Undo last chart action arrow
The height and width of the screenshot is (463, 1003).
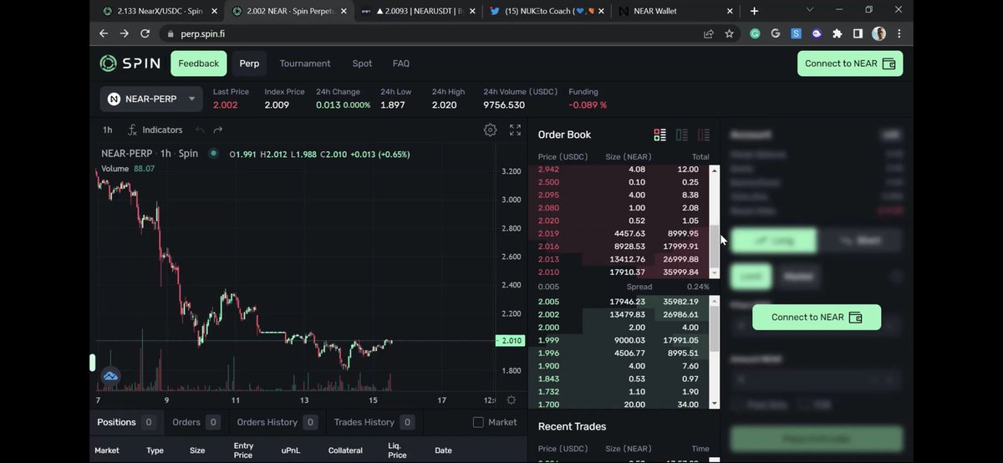tap(200, 130)
